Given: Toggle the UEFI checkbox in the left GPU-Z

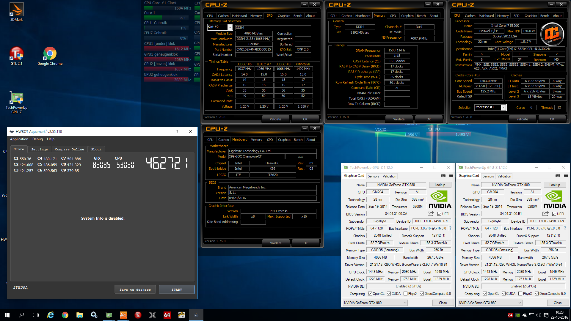Looking at the screenshot, I should pyautogui.click(x=439, y=214).
